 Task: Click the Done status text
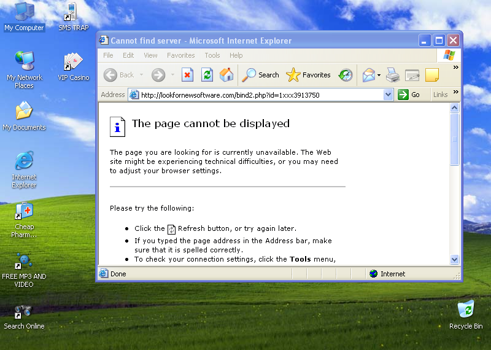[x=118, y=274]
